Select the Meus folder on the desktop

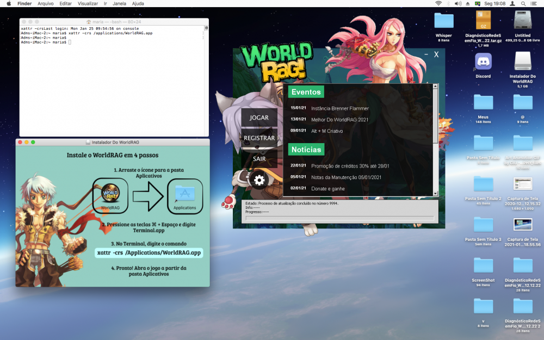pyautogui.click(x=483, y=102)
